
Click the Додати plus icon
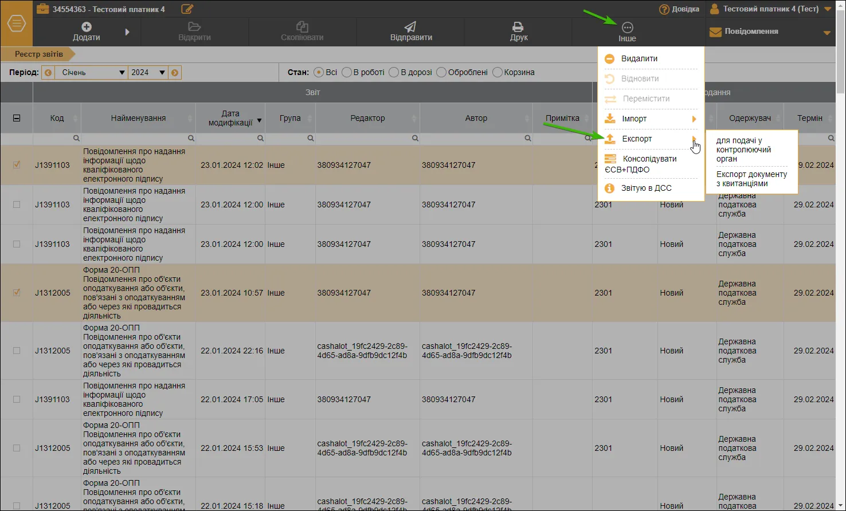[87, 26]
